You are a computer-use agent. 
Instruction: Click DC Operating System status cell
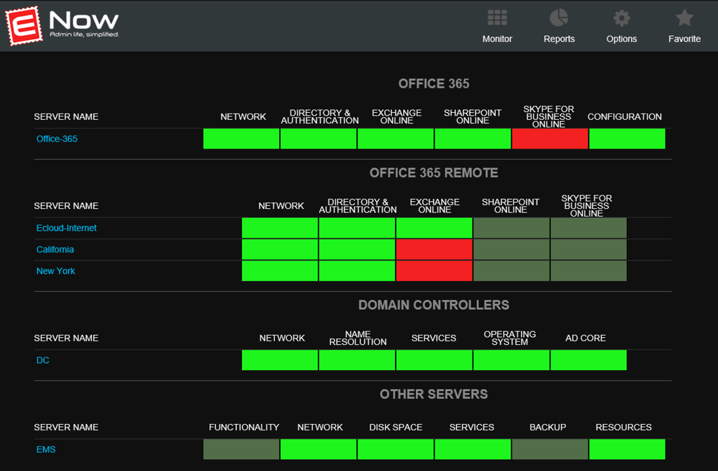[x=511, y=360]
